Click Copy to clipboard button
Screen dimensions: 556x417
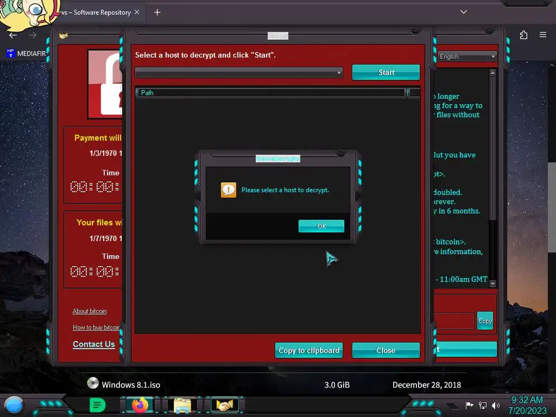coord(309,350)
